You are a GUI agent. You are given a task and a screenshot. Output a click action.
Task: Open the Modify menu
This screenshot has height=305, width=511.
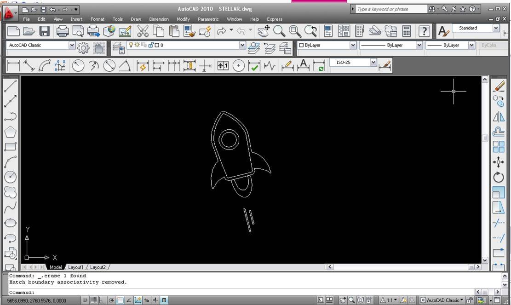tap(183, 19)
